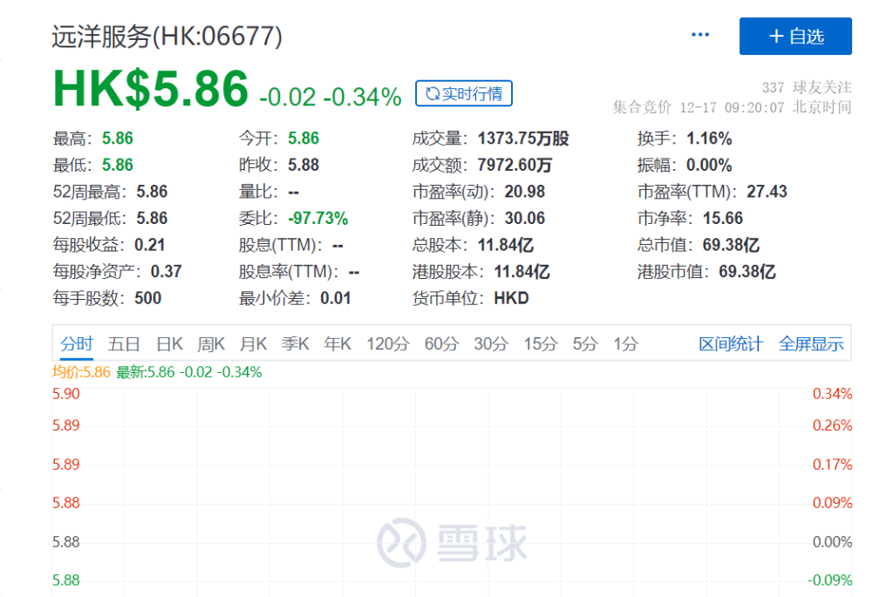Click the price HK$5.86
This screenshot has width=893, height=597.
[150, 89]
